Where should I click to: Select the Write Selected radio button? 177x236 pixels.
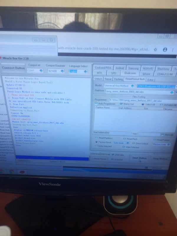tap(96, 146)
